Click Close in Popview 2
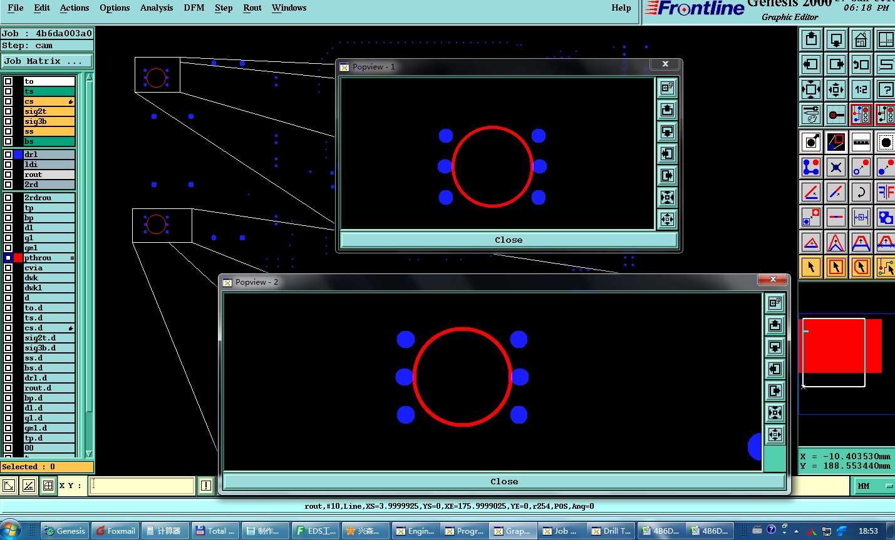The width and height of the screenshot is (895, 540). pyautogui.click(x=504, y=481)
